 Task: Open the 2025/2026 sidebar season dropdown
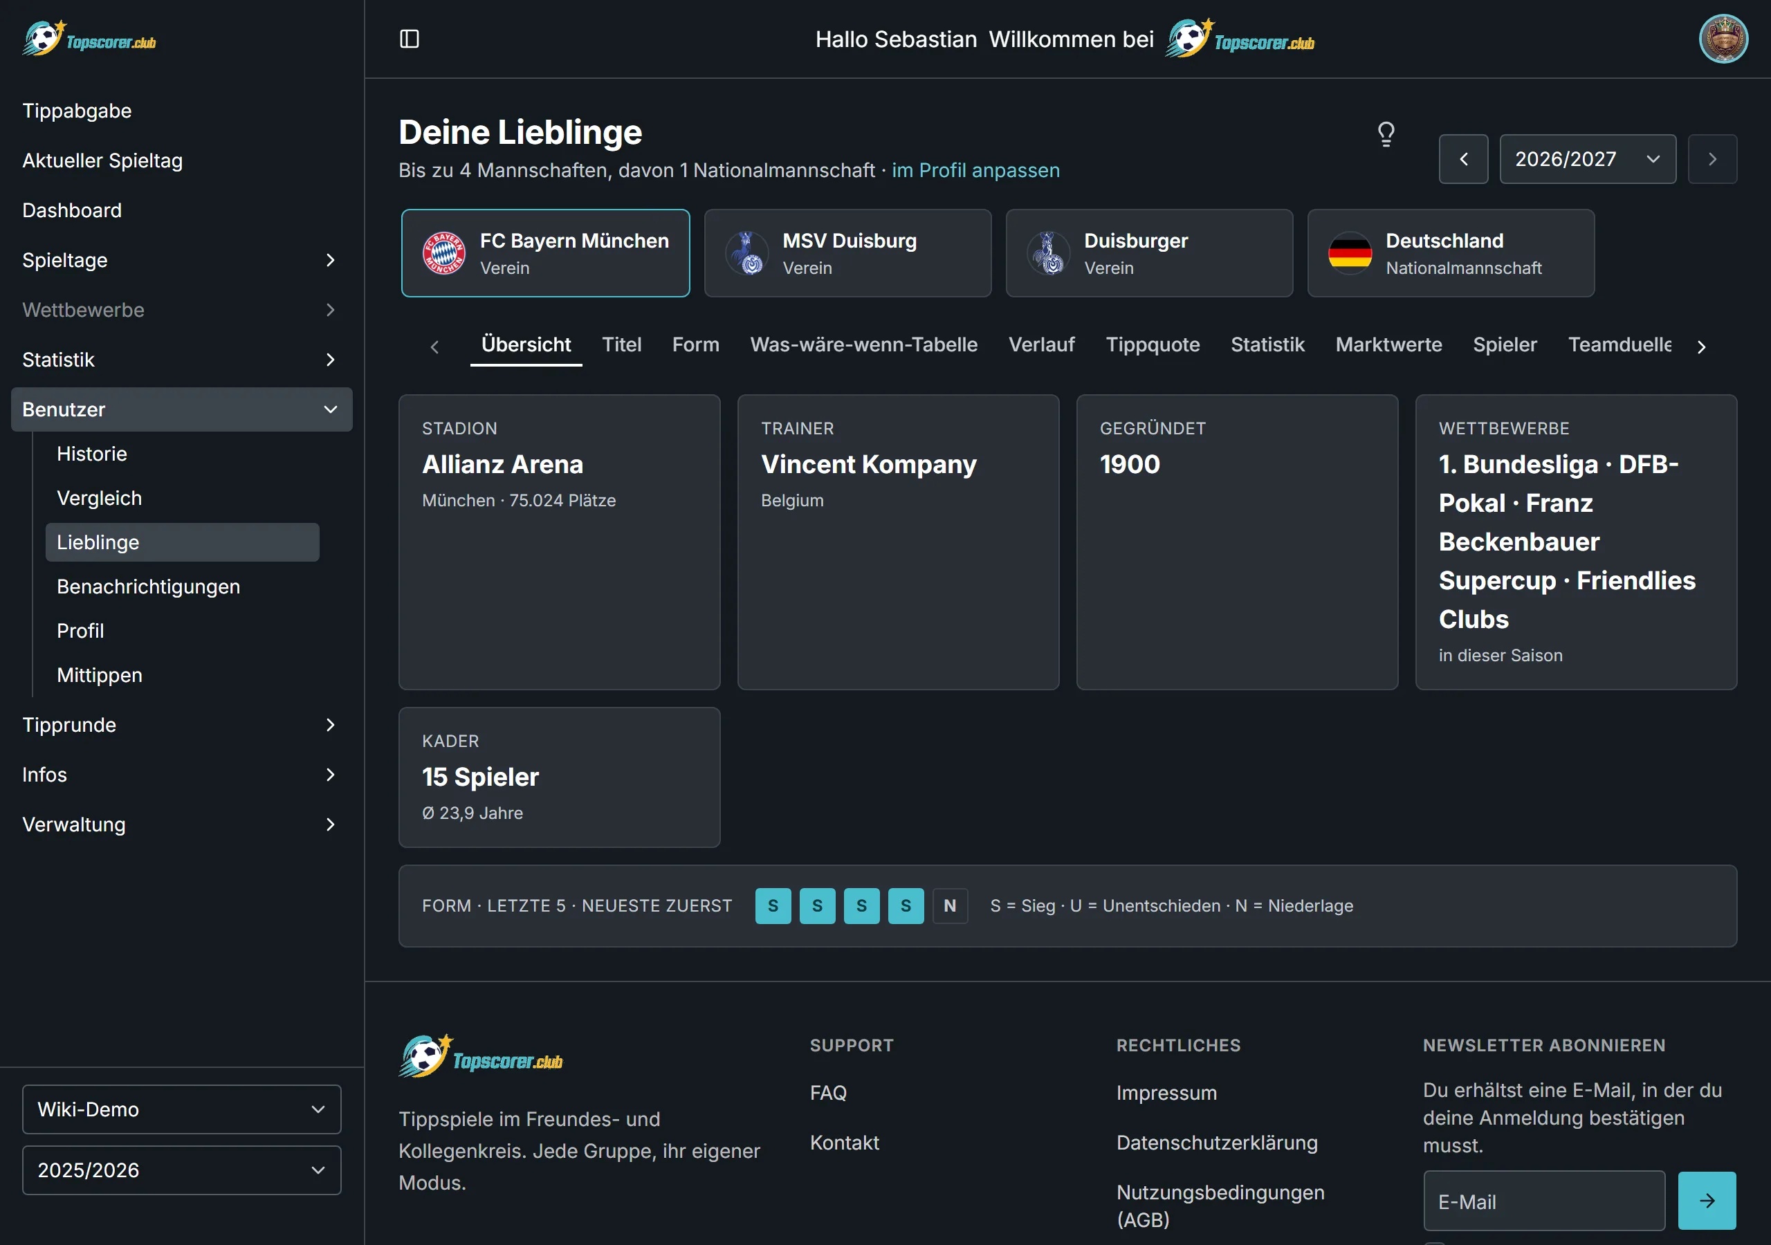coord(182,1170)
